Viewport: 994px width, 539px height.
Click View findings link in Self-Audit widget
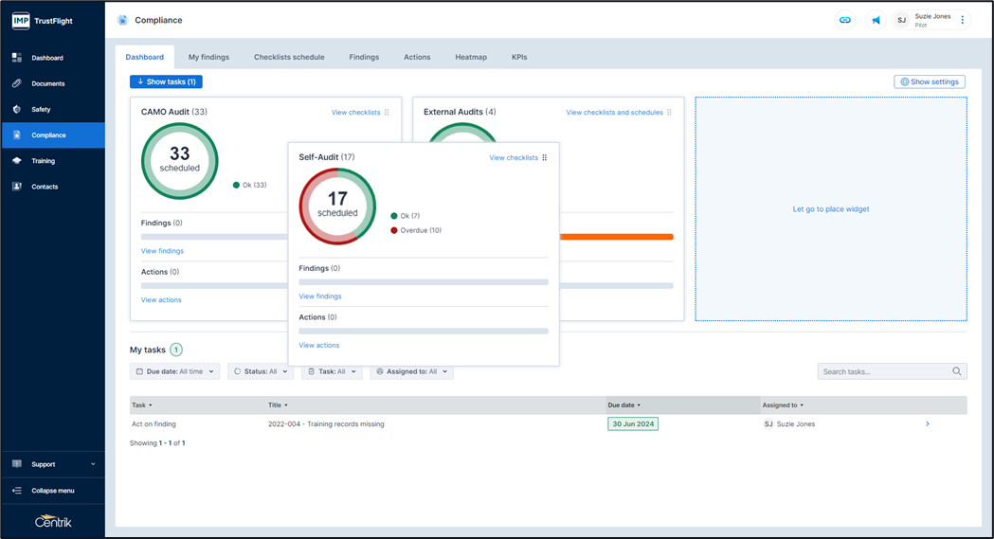pos(320,296)
